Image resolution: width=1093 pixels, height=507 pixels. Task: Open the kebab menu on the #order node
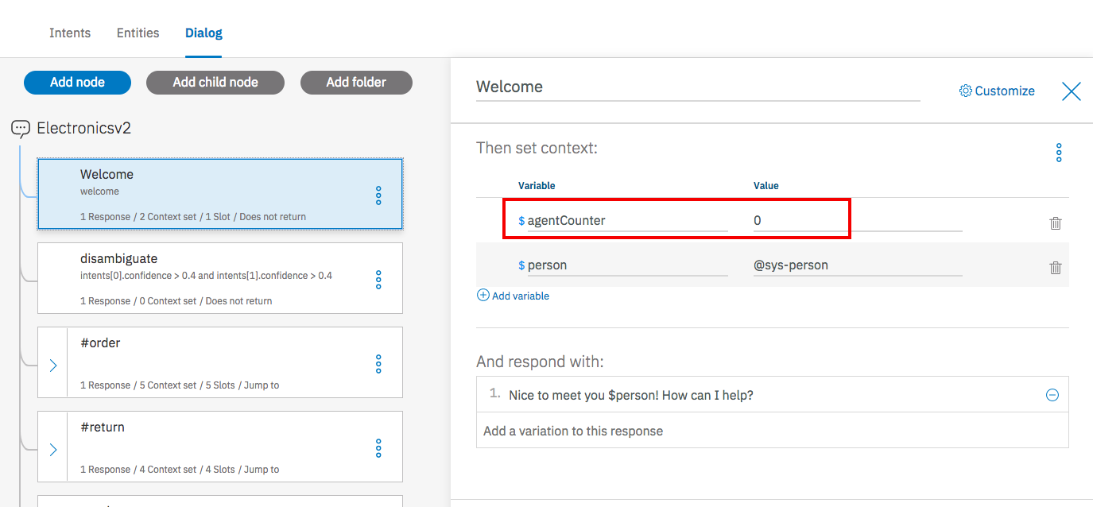pos(378,364)
